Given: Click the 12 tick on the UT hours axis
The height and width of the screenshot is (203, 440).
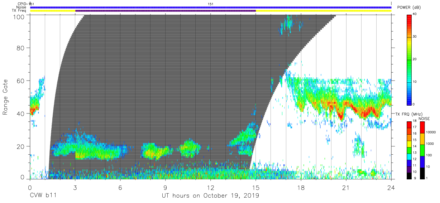Looking at the screenshot, I should 210,187.
